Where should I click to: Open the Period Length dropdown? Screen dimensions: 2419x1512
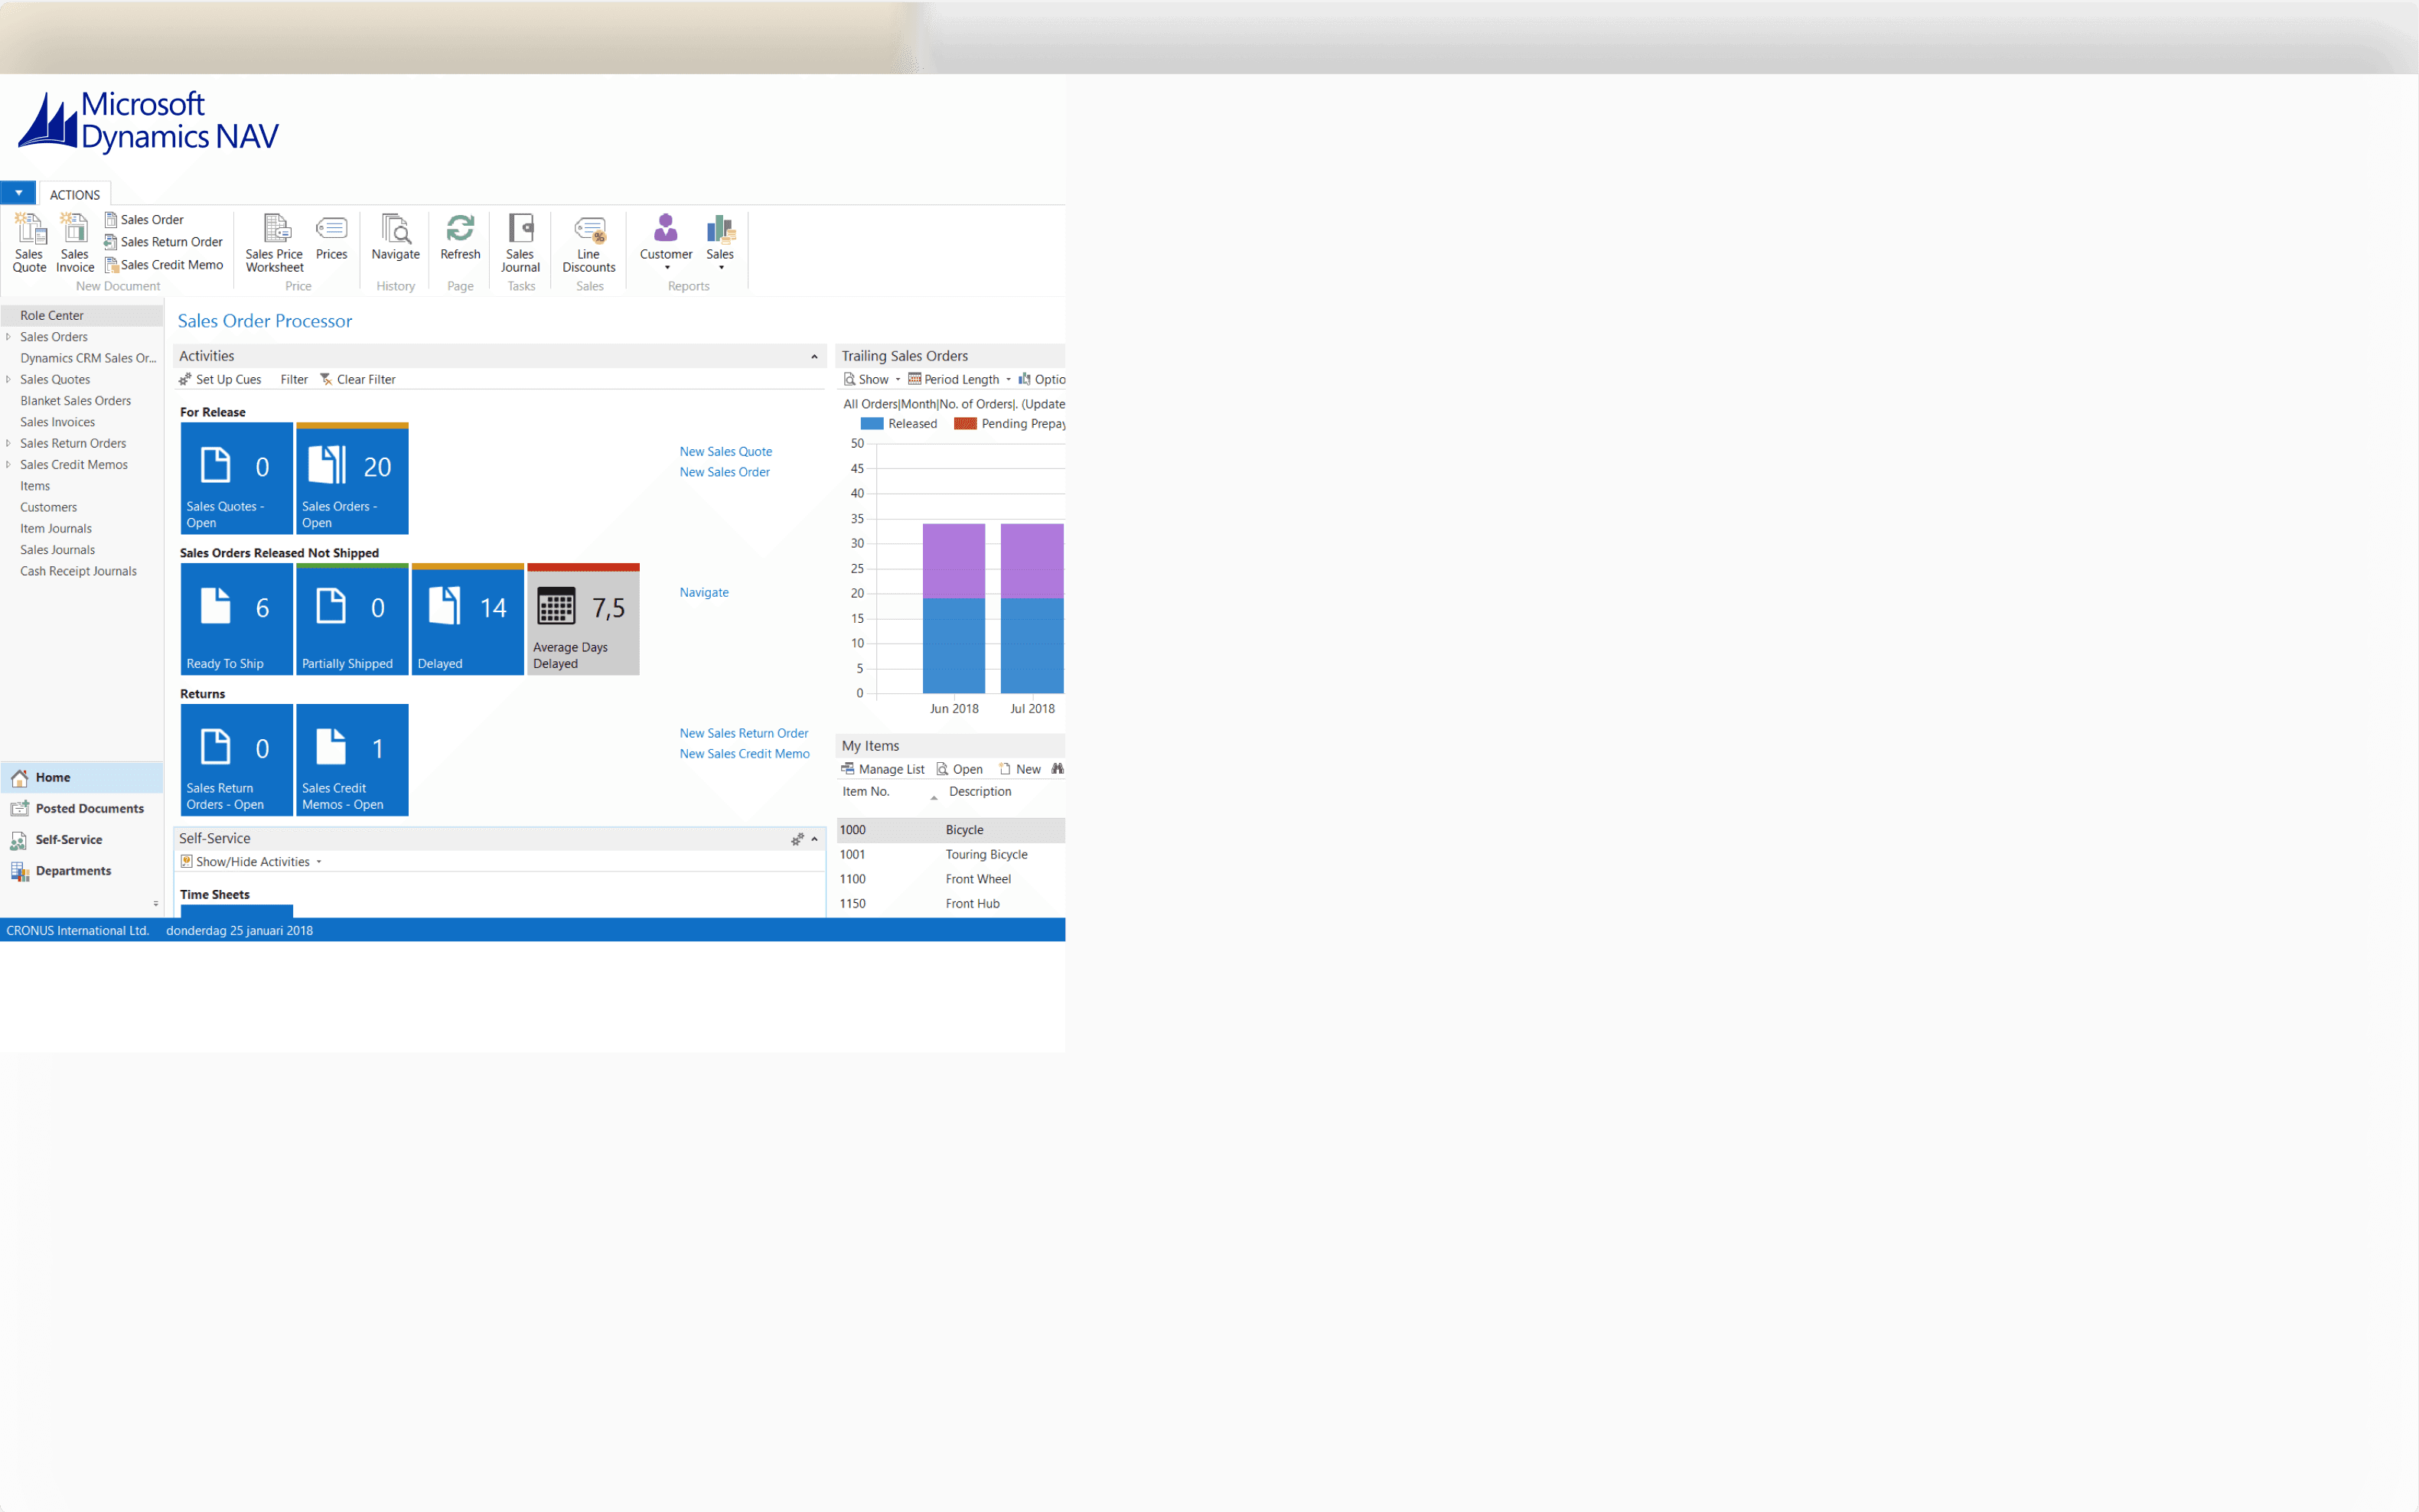(x=960, y=380)
